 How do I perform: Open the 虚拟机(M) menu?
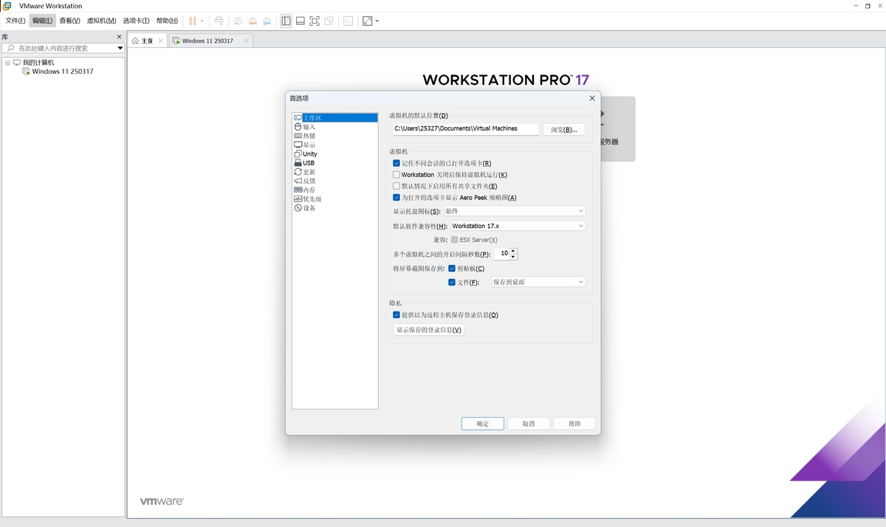tap(101, 21)
